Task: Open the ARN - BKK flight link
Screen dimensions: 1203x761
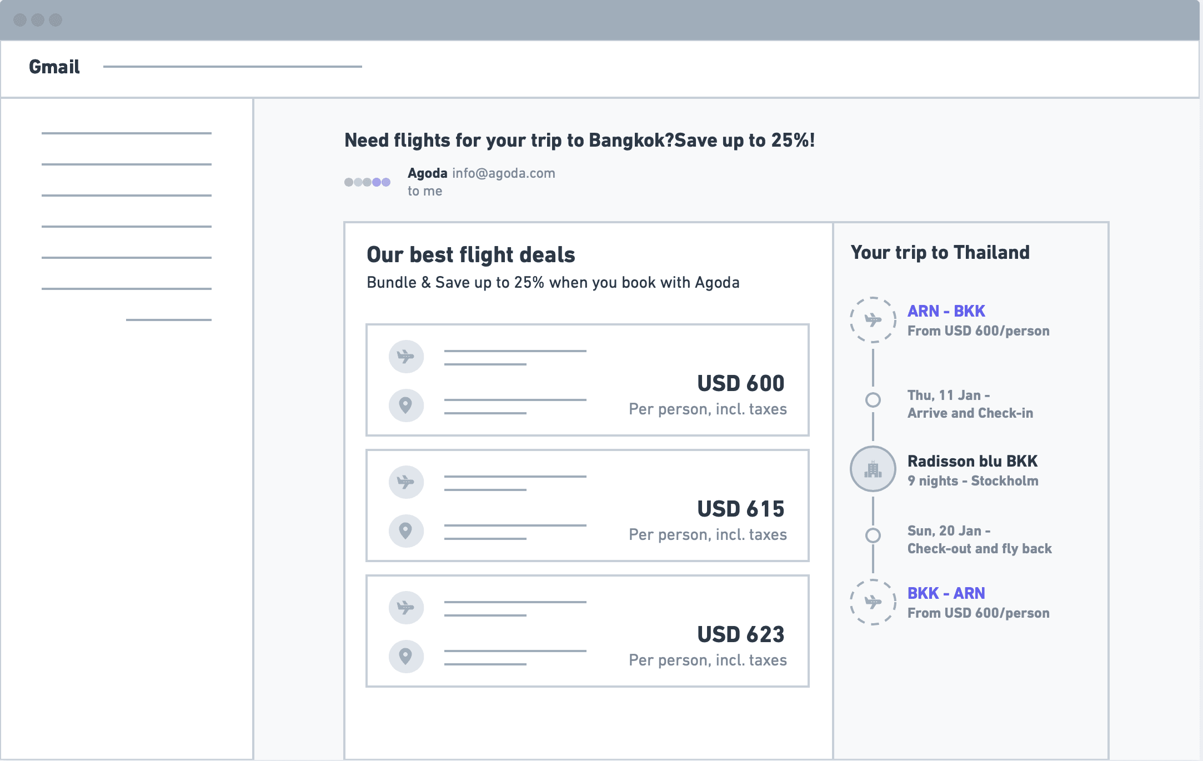Action: point(946,311)
